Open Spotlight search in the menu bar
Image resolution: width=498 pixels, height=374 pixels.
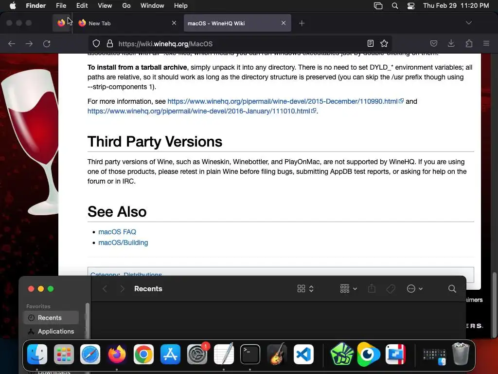point(395,6)
